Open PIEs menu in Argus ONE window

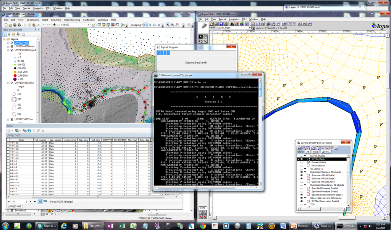[x=244, y=19]
